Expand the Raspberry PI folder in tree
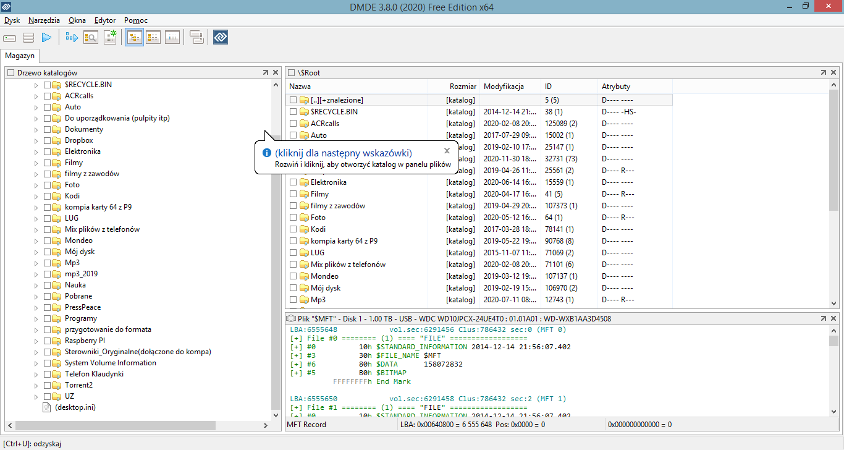 [x=36, y=341]
